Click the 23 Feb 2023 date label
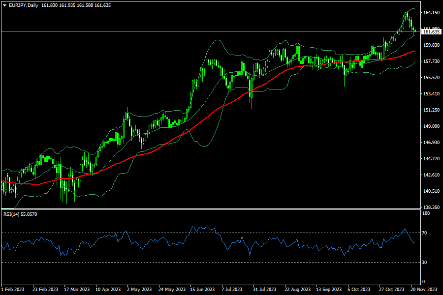443x295 pixels. (45, 290)
